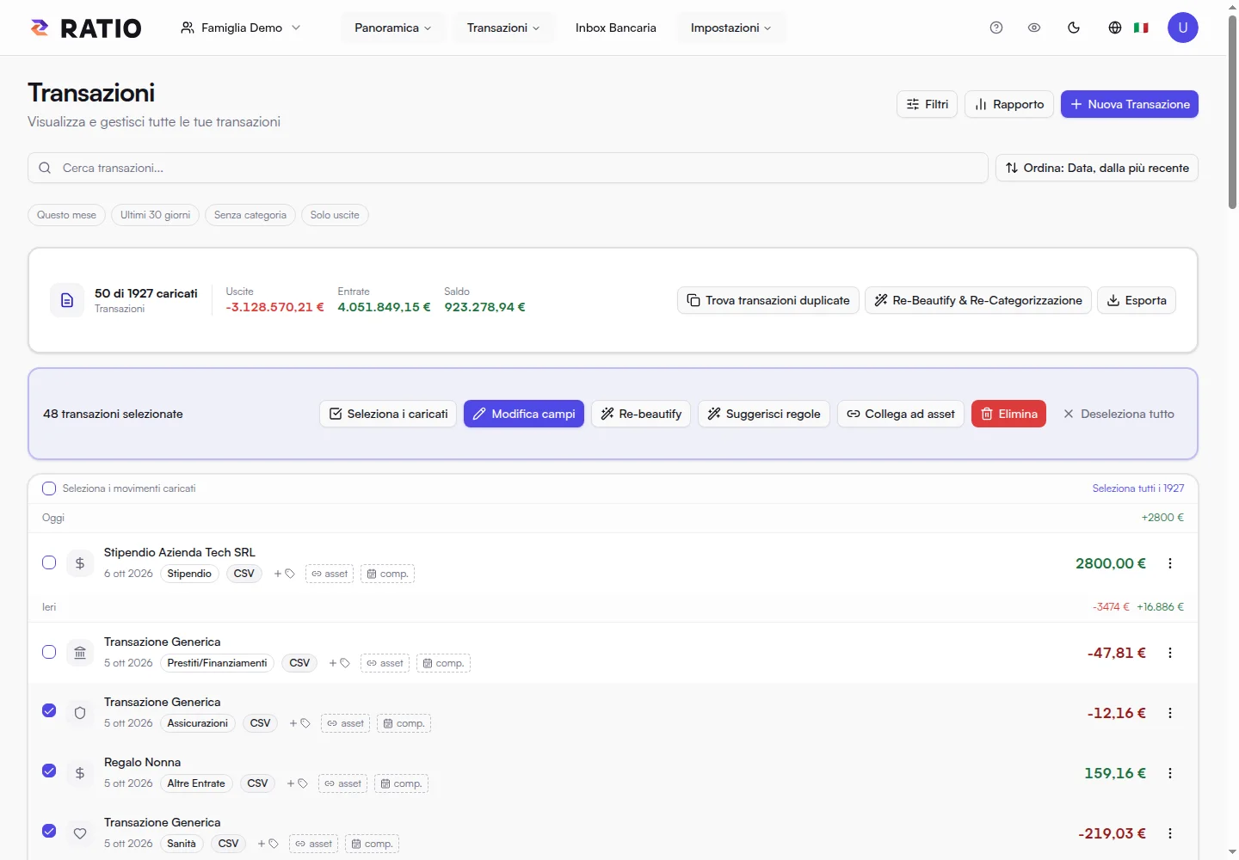This screenshot has height=860, width=1239.
Task: Open three-dot menu for -47,81 € transaction
Action: pyautogui.click(x=1170, y=653)
